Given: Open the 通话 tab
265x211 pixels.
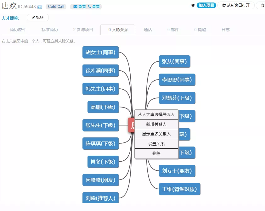Looking at the screenshot, I should [x=148, y=30].
